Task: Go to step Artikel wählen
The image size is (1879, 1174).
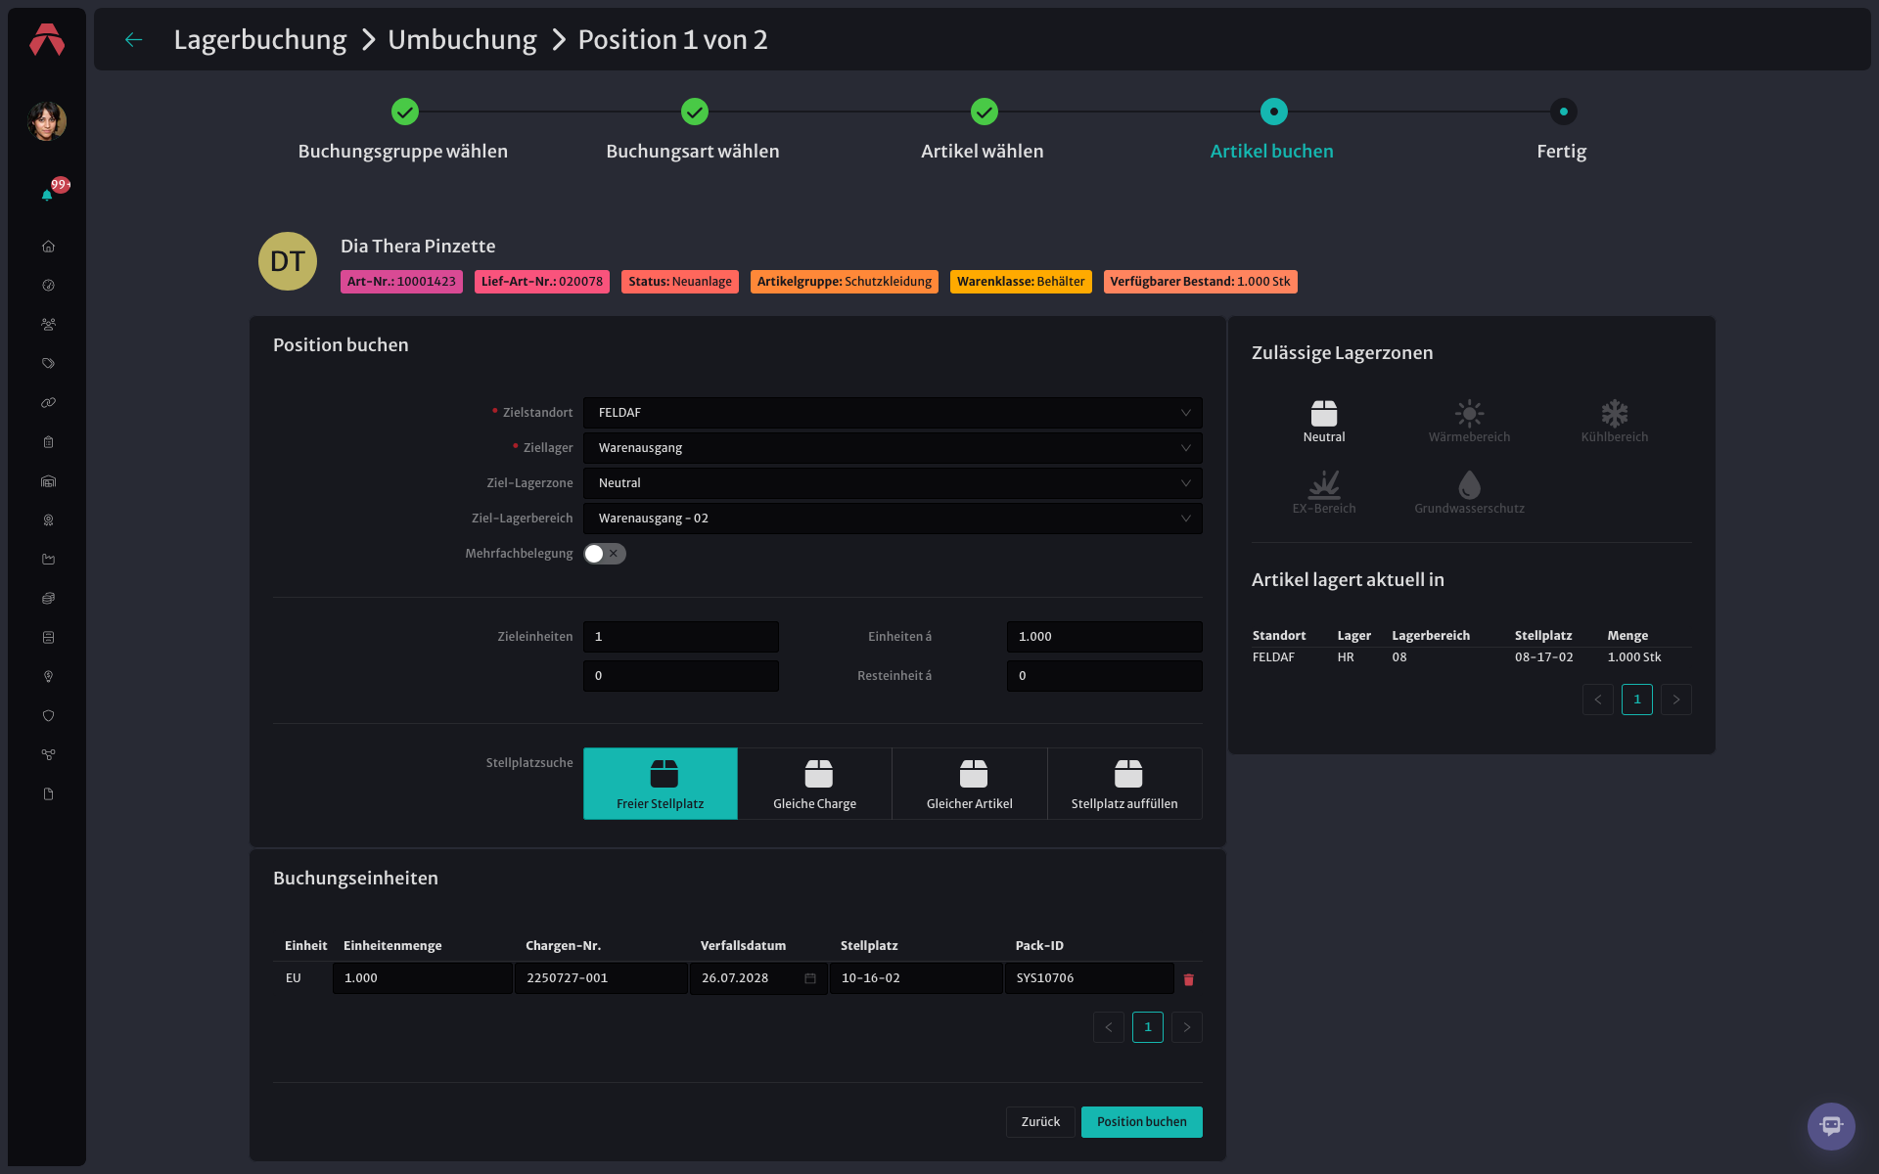Action: (x=983, y=131)
